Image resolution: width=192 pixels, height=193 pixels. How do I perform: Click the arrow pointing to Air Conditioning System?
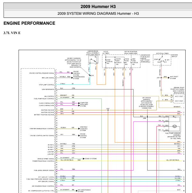77,191
